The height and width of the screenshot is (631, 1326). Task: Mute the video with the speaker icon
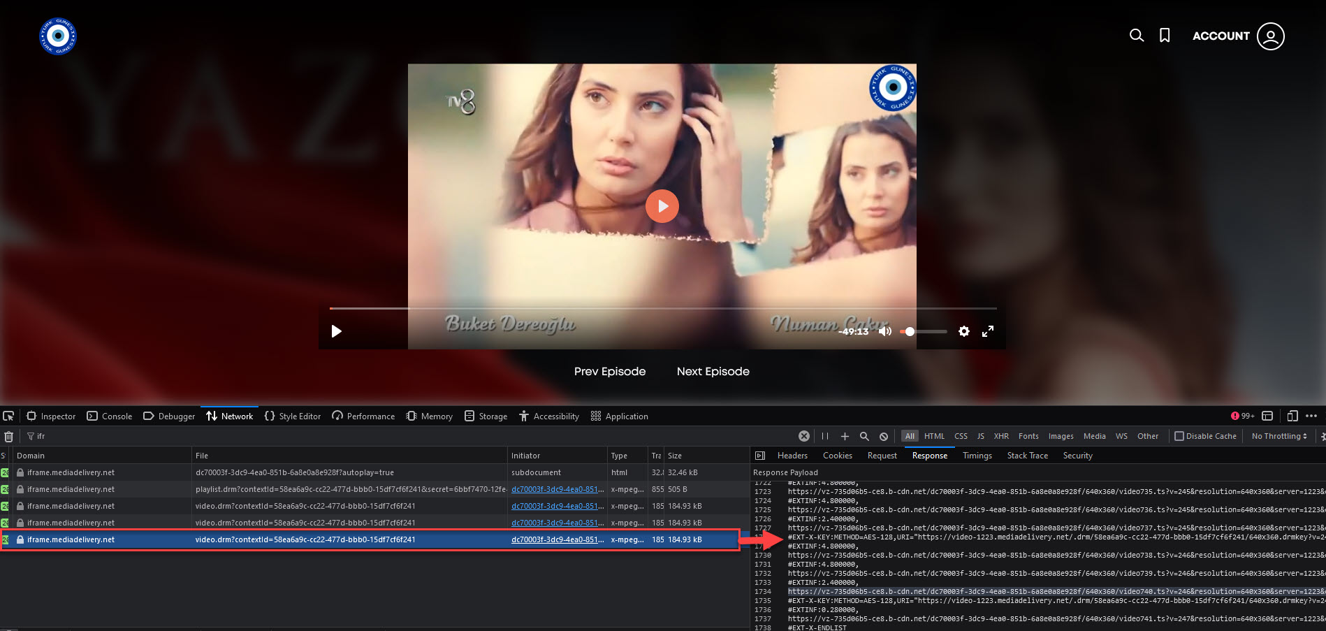pyautogui.click(x=885, y=331)
